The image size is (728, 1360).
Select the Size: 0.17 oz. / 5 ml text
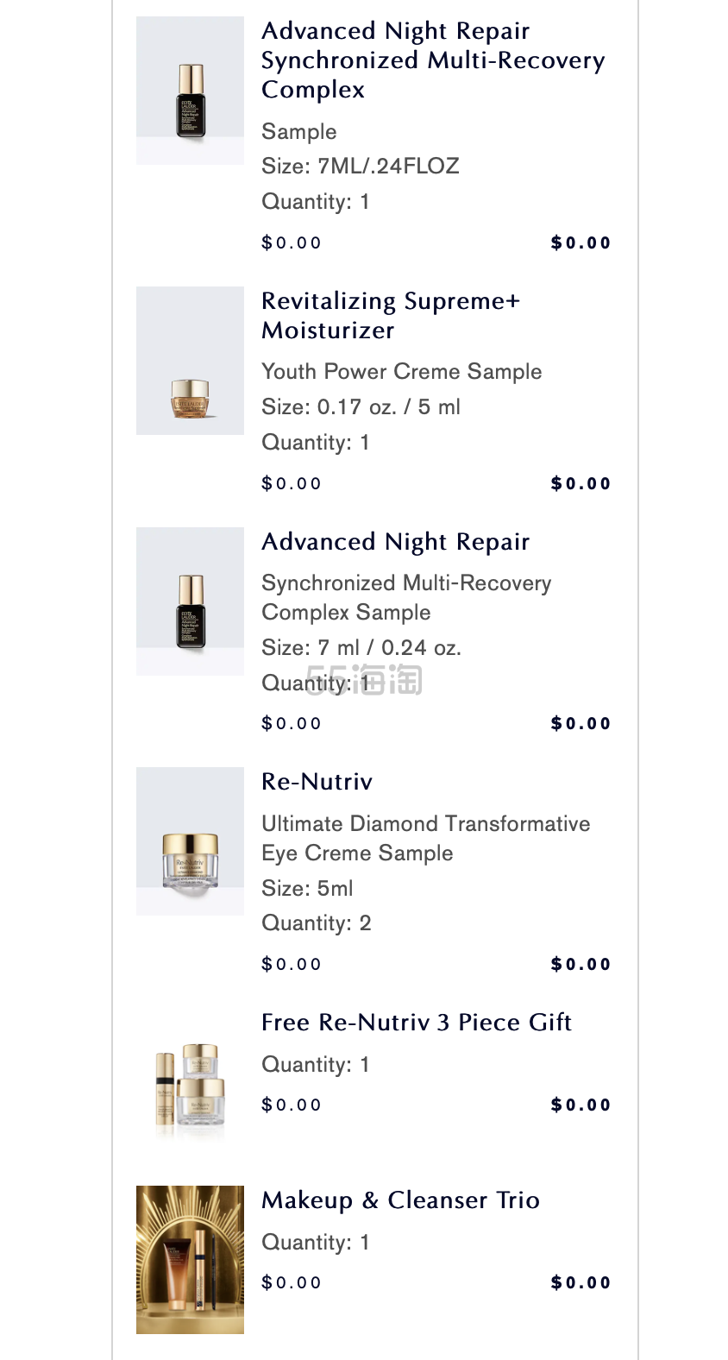tap(361, 407)
